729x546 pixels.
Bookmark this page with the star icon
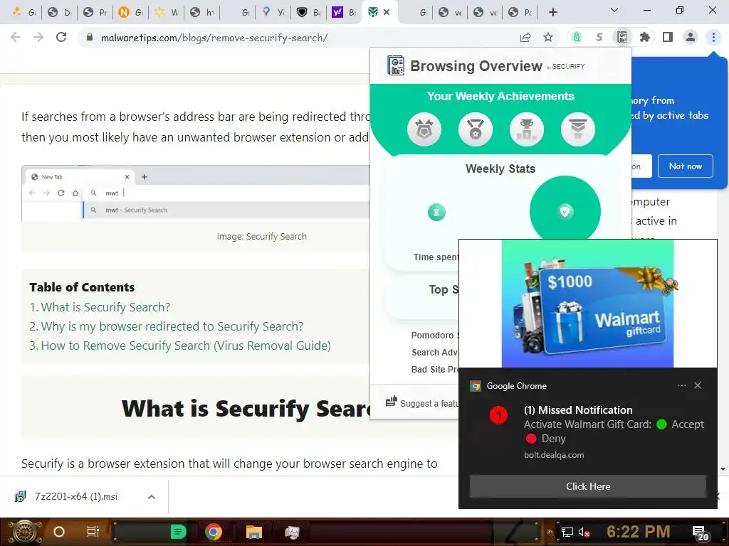[x=548, y=38]
